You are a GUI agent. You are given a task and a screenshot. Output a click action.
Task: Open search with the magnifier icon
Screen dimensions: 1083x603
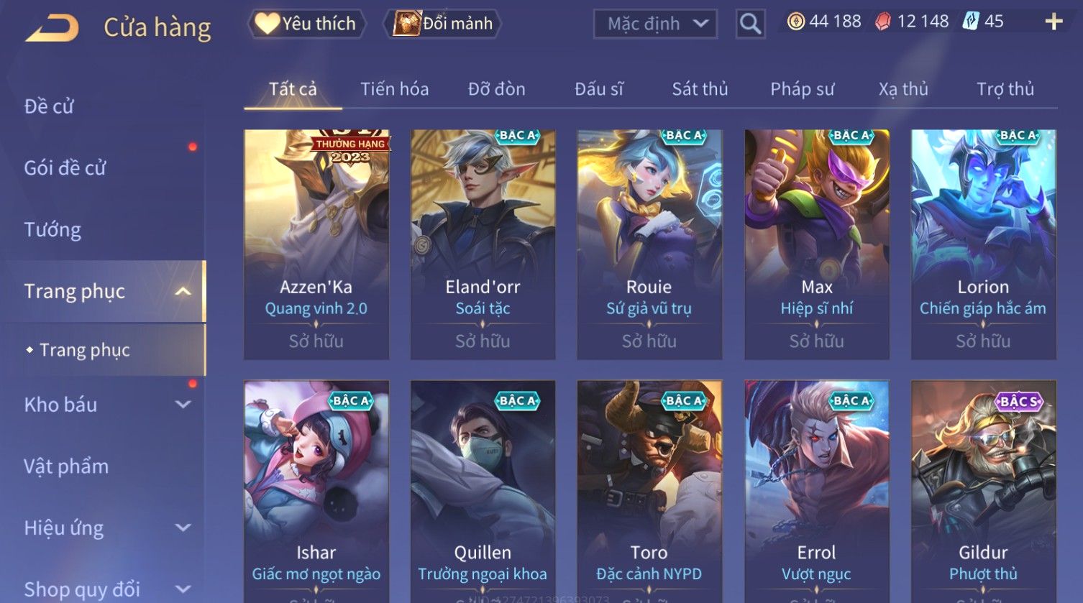click(x=750, y=24)
